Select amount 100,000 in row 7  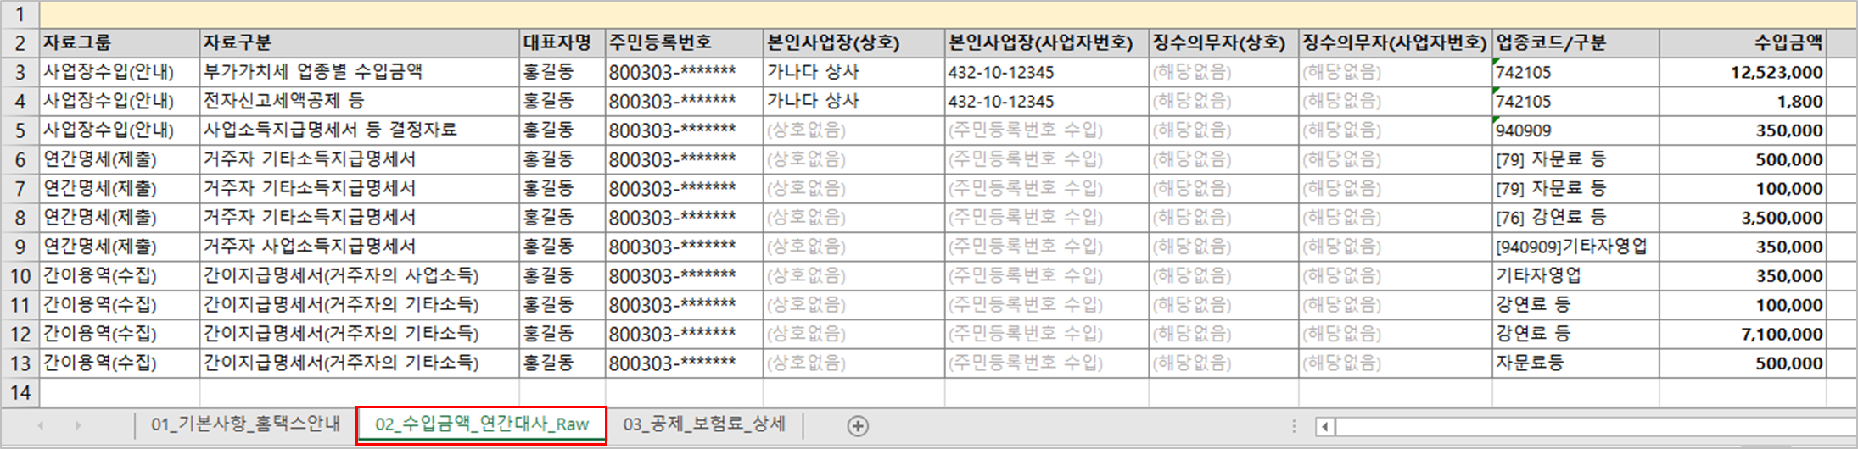coord(1743,188)
